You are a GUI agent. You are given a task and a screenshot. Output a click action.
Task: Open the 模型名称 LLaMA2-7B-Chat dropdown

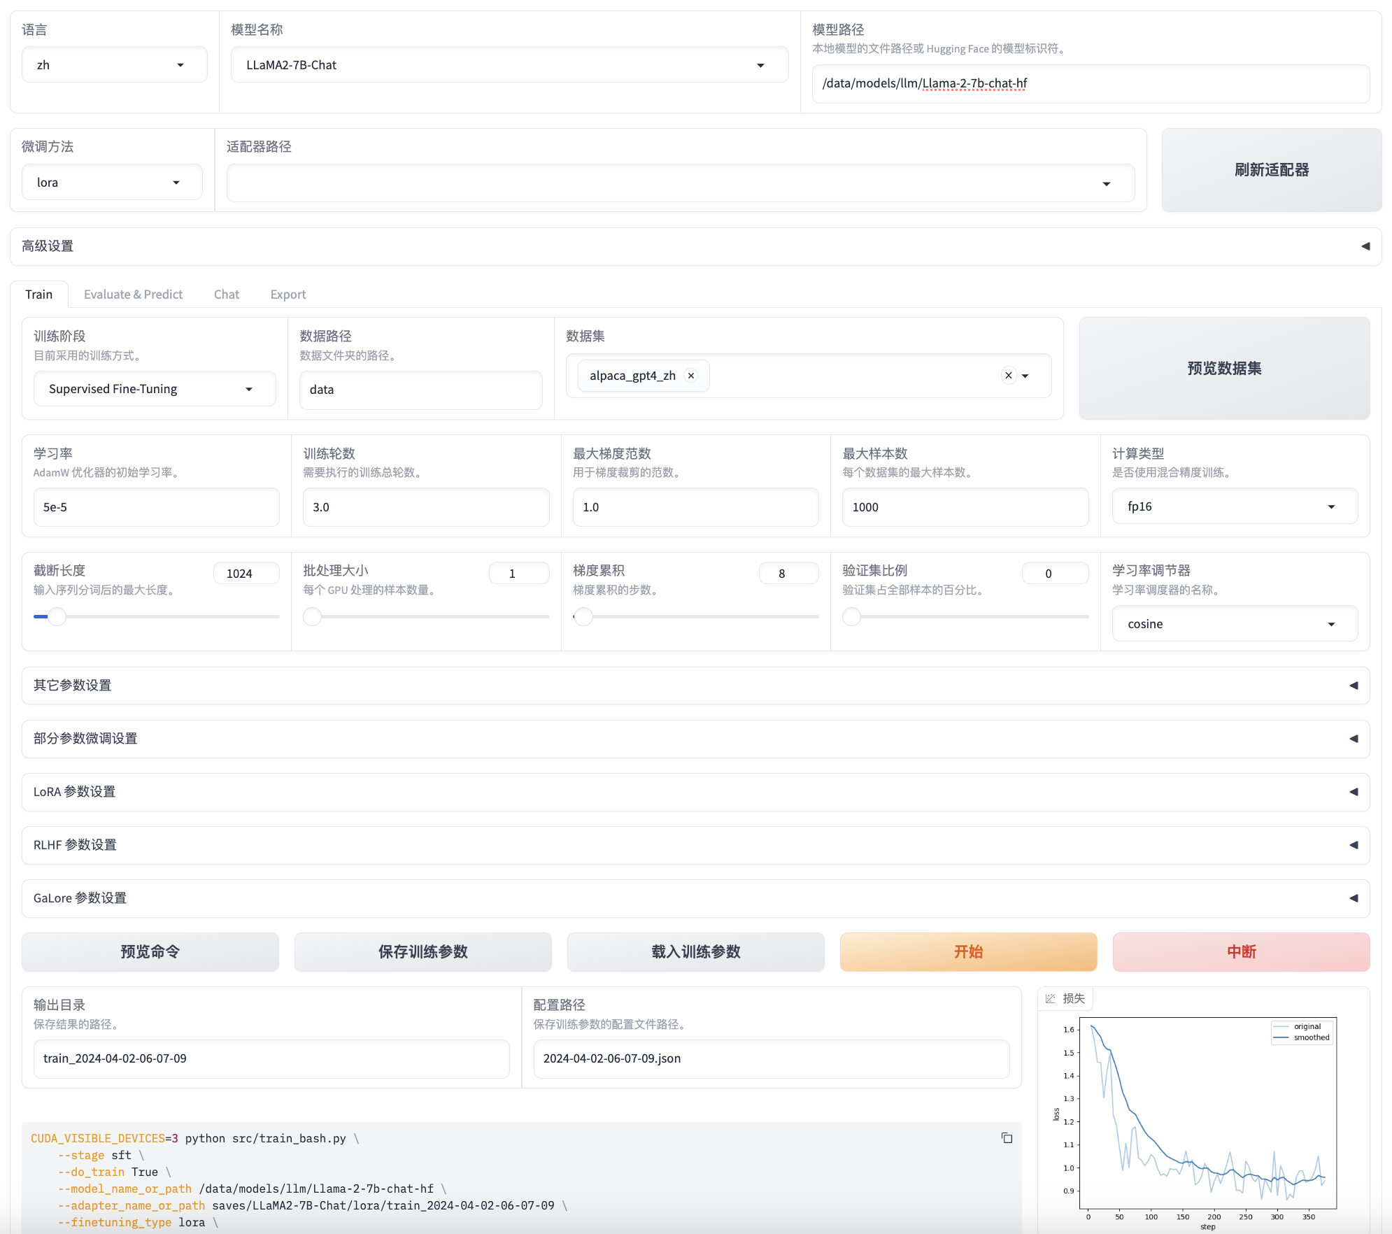pos(509,65)
